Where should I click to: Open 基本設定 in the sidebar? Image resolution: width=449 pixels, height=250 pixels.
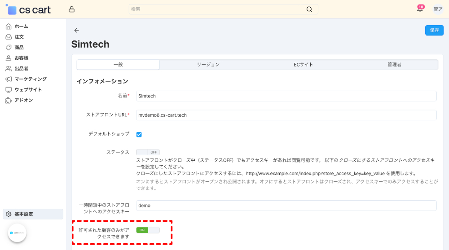(x=23, y=214)
